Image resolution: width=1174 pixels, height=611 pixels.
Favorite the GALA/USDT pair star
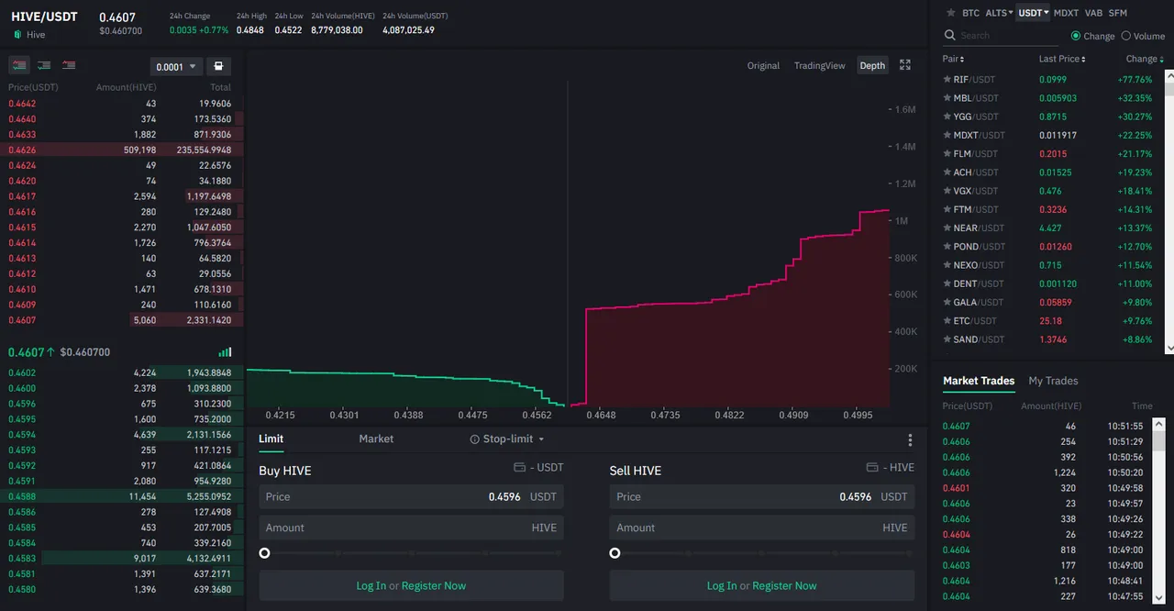tap(947, 302)
